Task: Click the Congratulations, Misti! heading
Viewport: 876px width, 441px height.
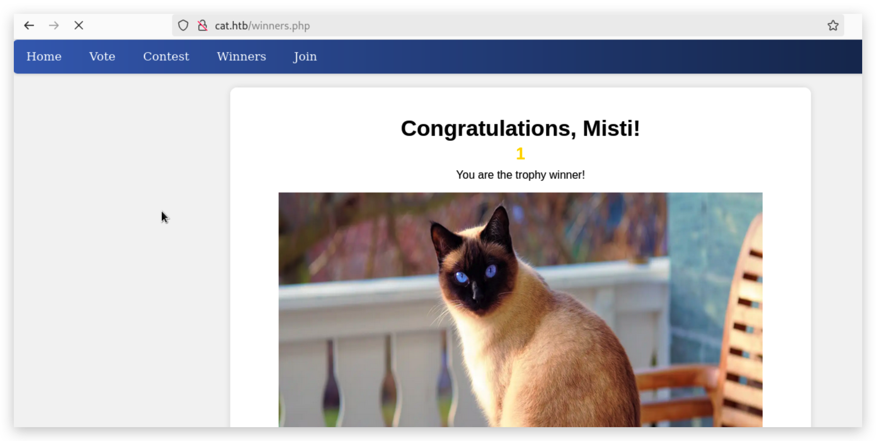Action: pyautogui.click(x=520, y=129)
